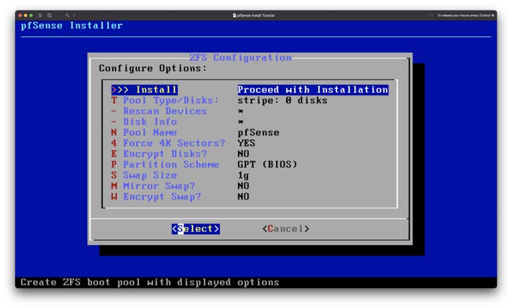Viewport: 512px width, 308px height.
Task: Open the Pool Type/Disks option
Action: (165, 101)
